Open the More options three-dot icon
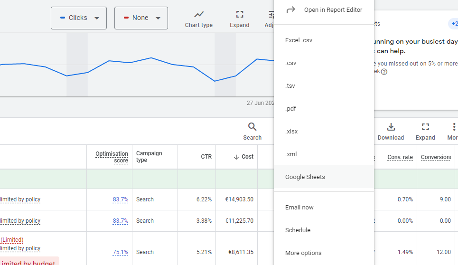The height and width of the screenshot is (265, 458). [454, 127]
